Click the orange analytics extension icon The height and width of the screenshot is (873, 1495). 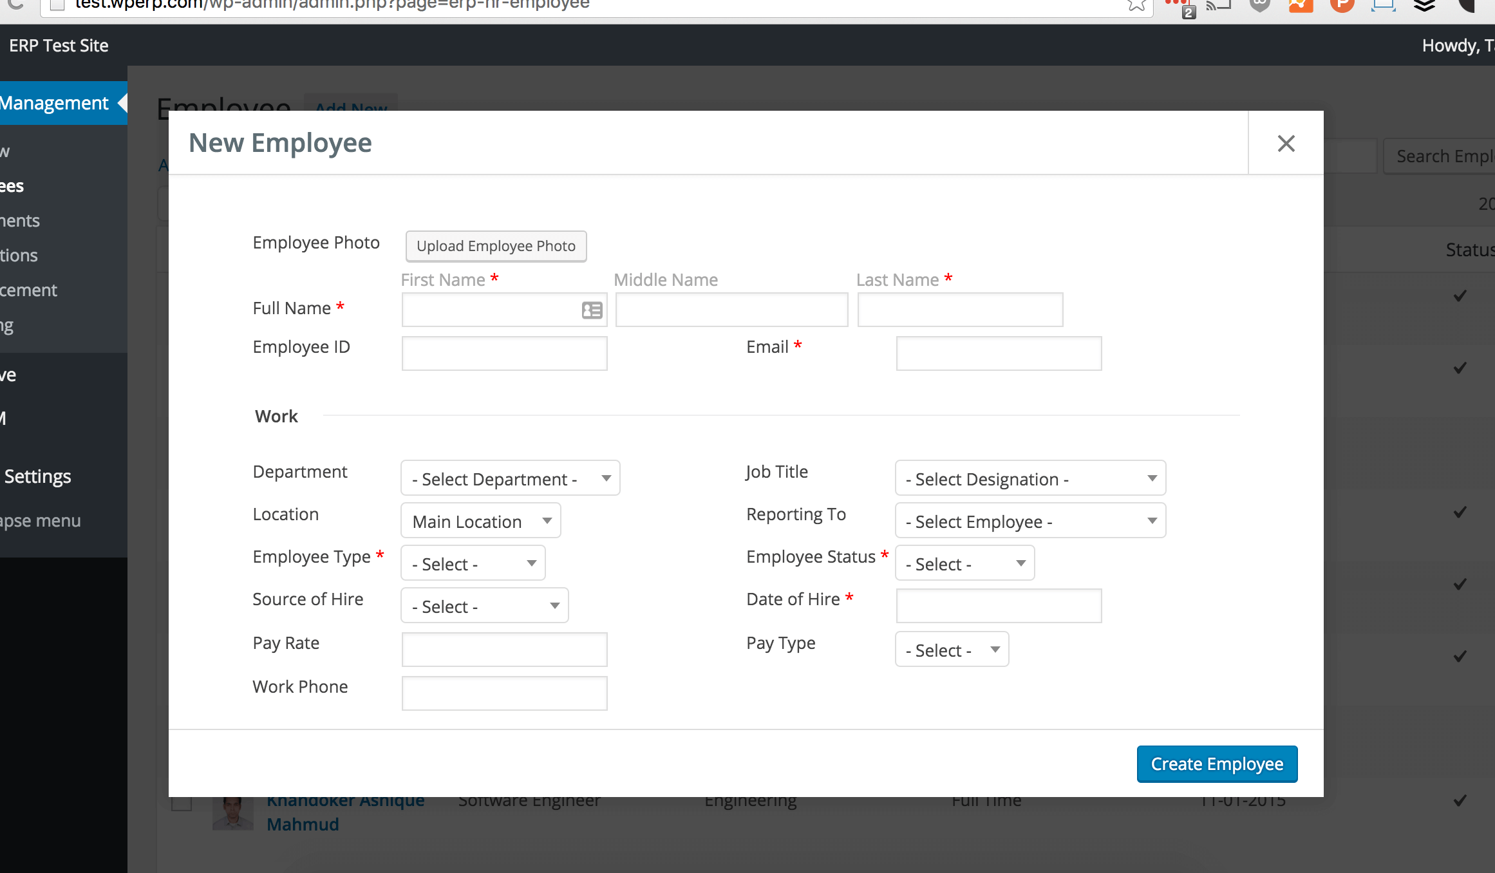coord(1301,5)
